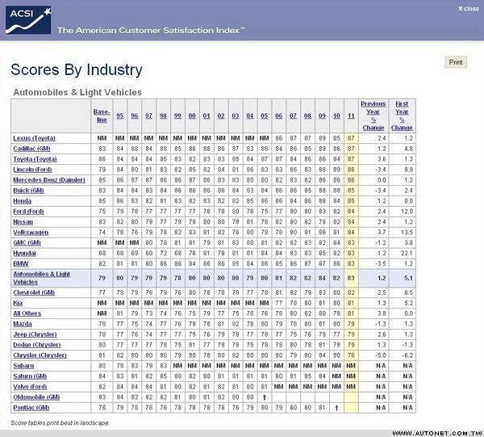This screenshot has height=437, width=484.
Task: Open the 02 year column link
Action: click(x=221, y=116)
